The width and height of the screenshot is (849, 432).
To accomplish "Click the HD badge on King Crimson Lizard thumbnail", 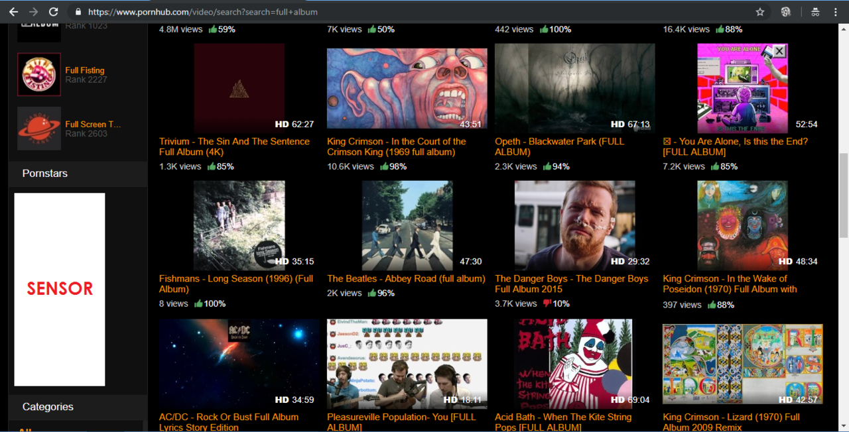I will coord(785,400).
